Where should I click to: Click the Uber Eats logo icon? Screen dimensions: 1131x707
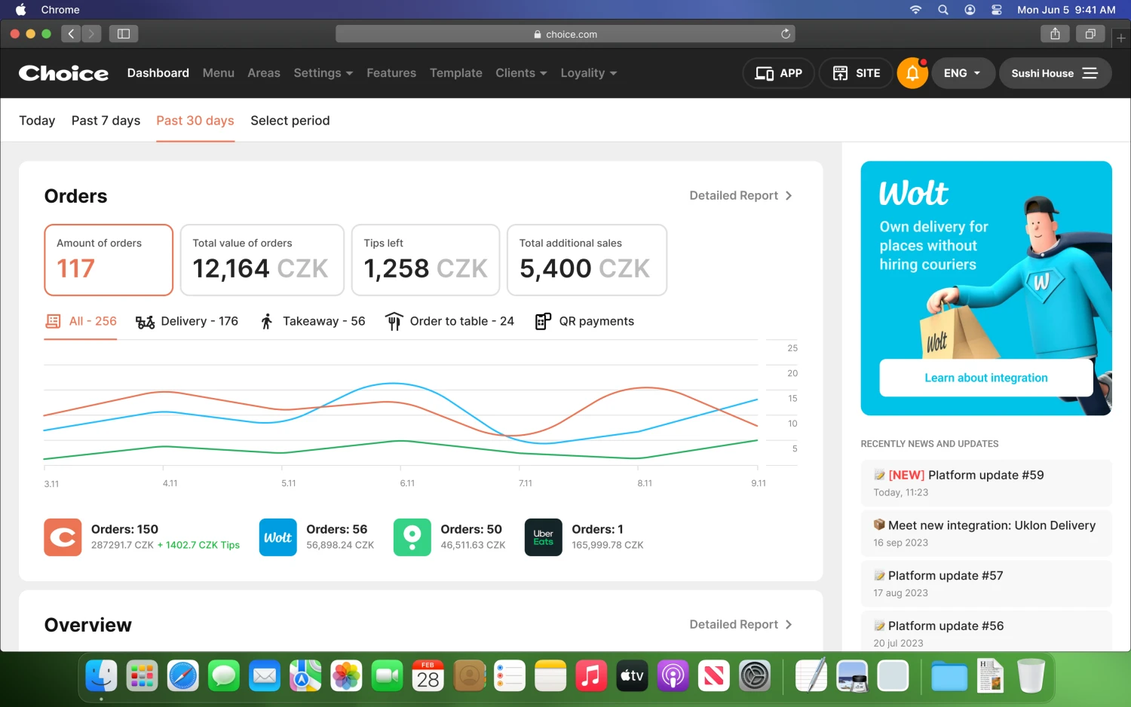543,537
